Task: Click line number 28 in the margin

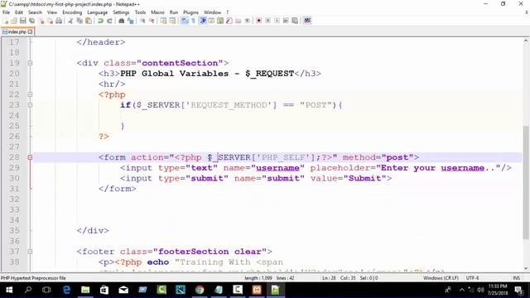Action: coord(14,157)
